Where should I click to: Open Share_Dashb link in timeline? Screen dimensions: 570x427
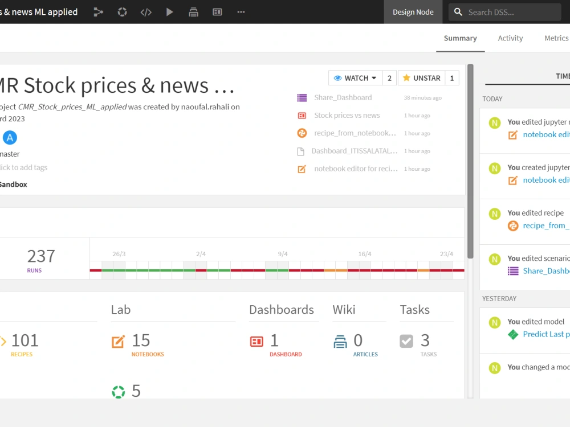546,271
